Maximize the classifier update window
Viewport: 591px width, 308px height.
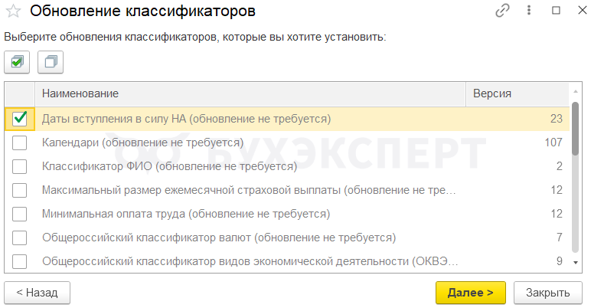[556, 11]
